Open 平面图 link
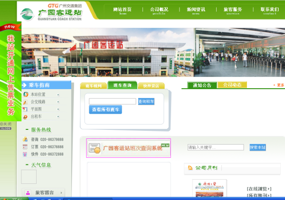Image resolution: width=285 pixels, height=200 pixels. coord(36,109)
